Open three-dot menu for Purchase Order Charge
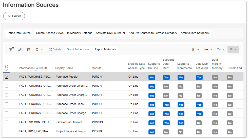 pyautogui.click(x=14, y=113)
